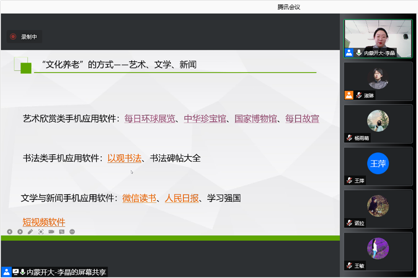The width and height of the screenshot is (418, 278).
Task: Advance slide with right arrow button
Action: 20,231
